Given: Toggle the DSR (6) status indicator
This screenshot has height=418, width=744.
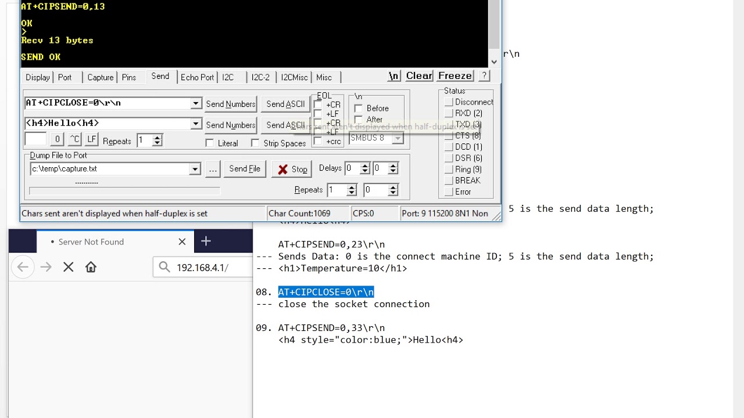Looking at the screenshot, I should (449, 158).
